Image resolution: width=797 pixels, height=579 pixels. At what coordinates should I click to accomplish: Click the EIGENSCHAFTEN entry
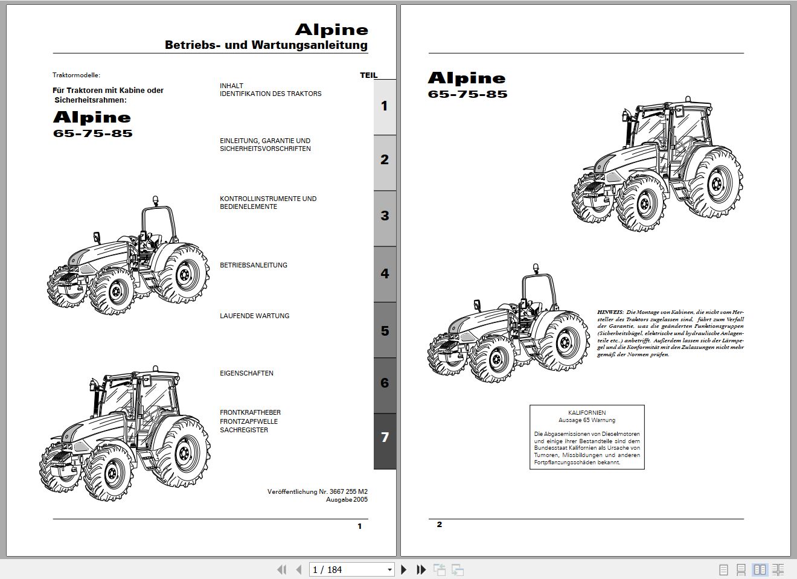coord(246,373)
